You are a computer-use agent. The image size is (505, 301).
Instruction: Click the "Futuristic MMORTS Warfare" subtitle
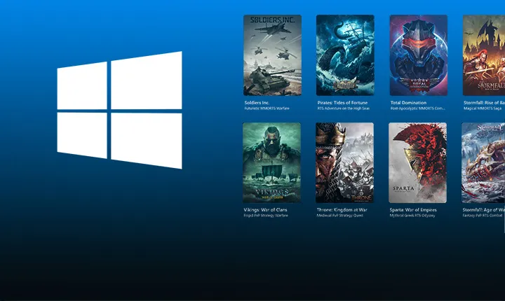coord(267,108)
